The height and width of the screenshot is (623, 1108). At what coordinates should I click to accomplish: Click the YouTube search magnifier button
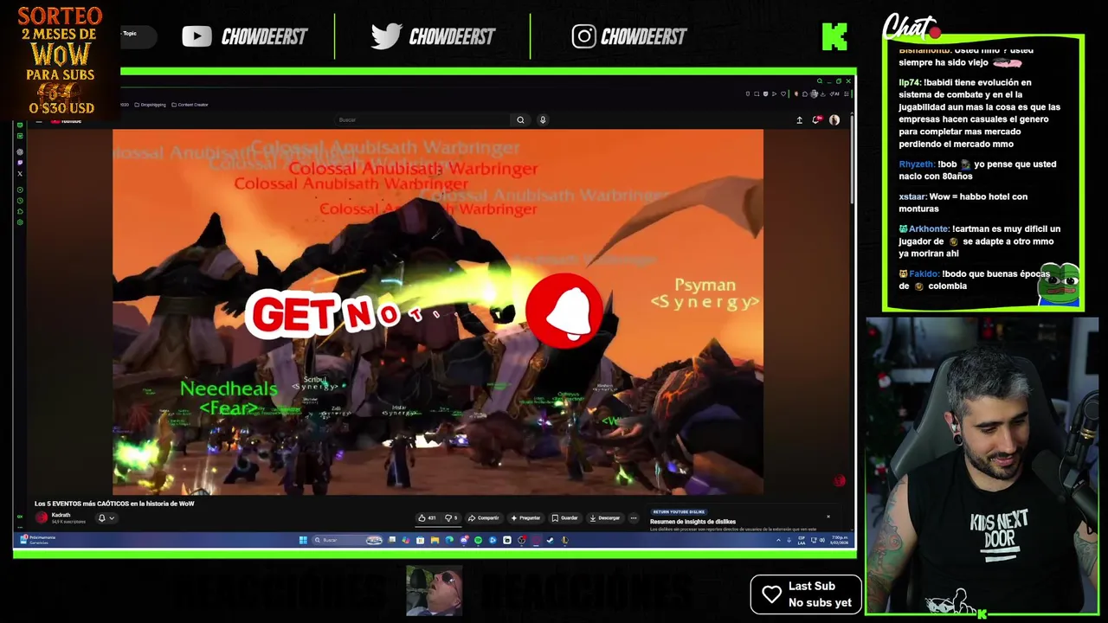pos(520,120)
